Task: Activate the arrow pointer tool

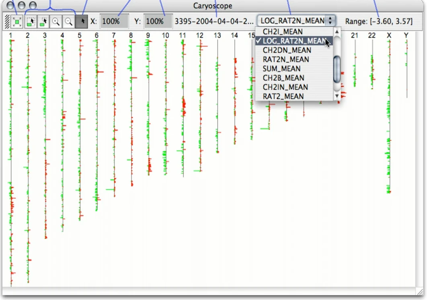Action: click(82, 22)
